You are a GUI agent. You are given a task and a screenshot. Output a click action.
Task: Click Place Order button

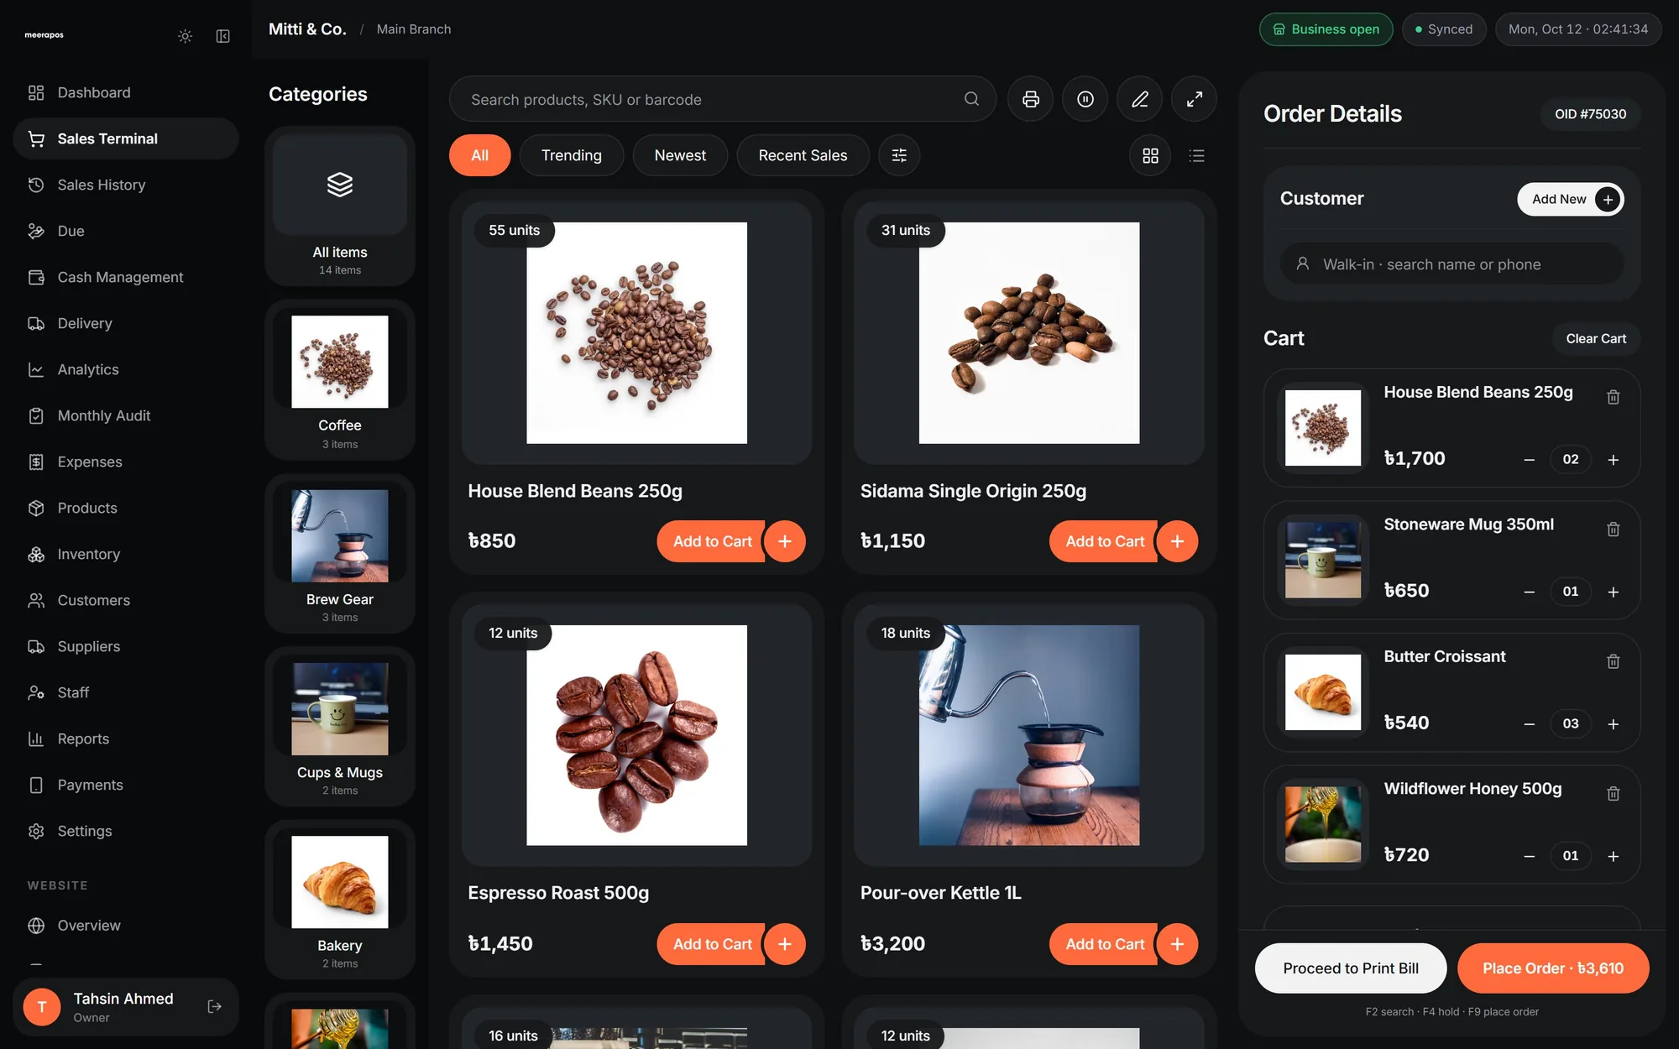click(1553, 968)
